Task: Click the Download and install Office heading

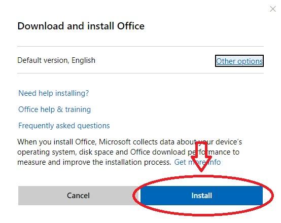Action: (x=81, y=26)
